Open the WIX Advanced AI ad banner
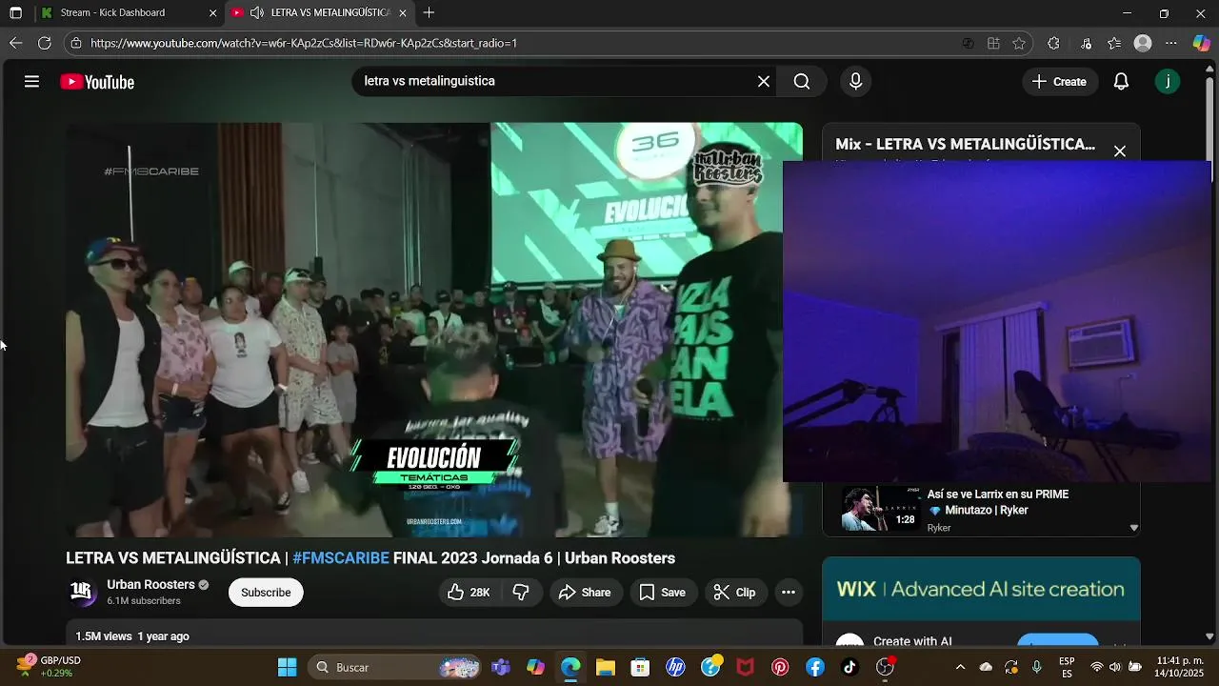1219x686 pixels. coord(981,589)
